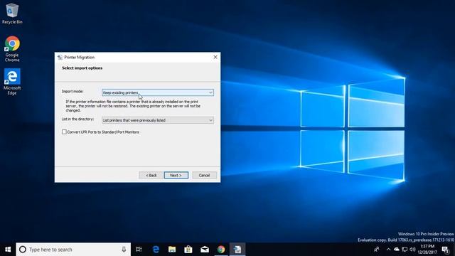Screen dimensions: 455x256
Task: Click the People icon in system tray
Action: 377,250
